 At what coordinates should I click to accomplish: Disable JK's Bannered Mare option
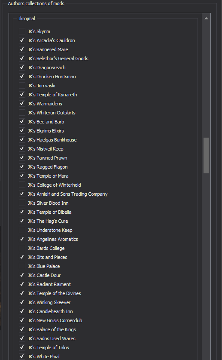pos(22,49)
